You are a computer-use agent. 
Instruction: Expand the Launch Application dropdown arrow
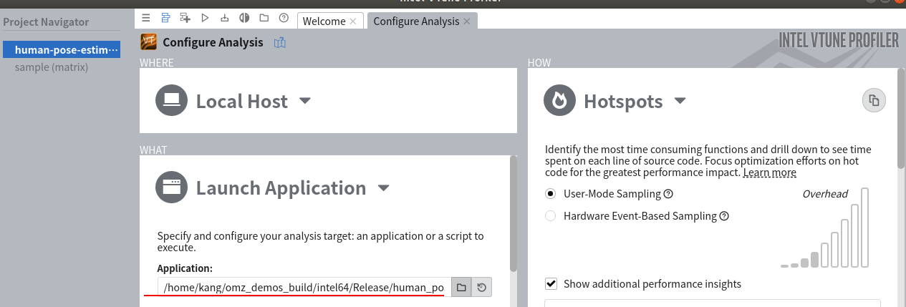tap(383, 188)
